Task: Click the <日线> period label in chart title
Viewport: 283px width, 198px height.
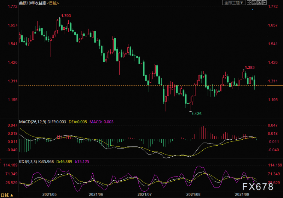Action: (x=53, y=3)
